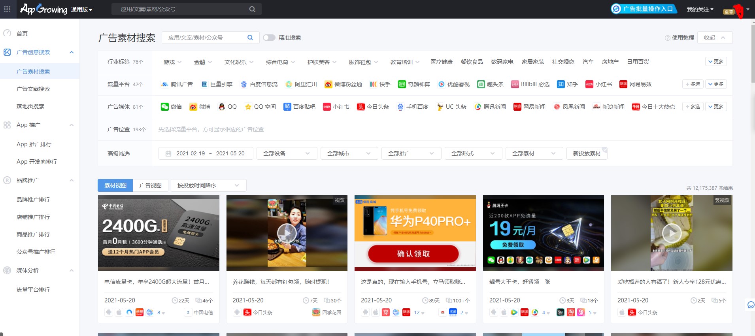
Task: Show 更多 industry tags
Action: coord(716,62)
